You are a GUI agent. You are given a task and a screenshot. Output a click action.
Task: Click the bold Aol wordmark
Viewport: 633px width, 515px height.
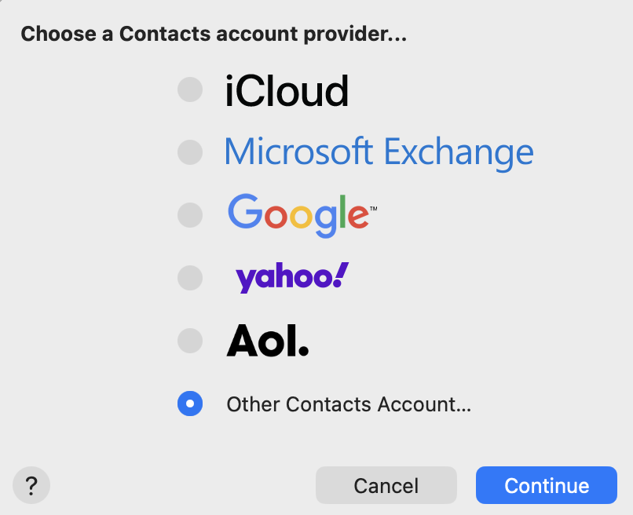(267, 341)
